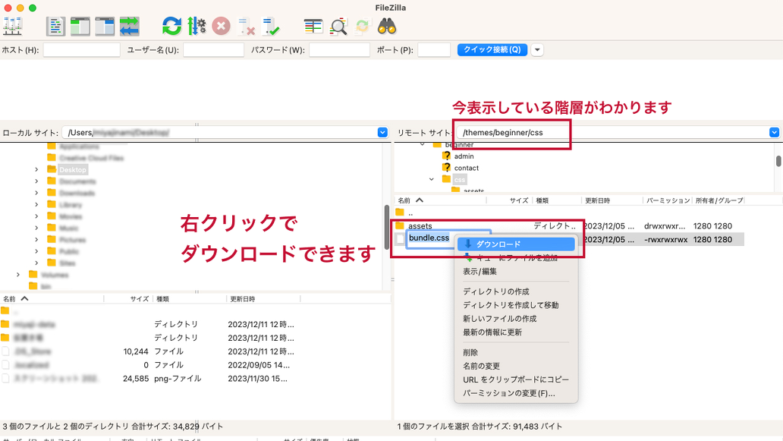Click the reconnect to last server icon
Image resolution: width=783 pixels, height=441 pixels.
271,26
